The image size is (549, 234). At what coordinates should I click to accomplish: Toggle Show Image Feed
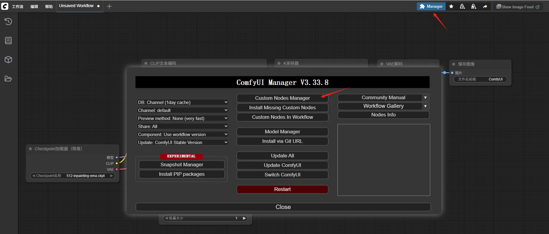click(x=518, y=7)
